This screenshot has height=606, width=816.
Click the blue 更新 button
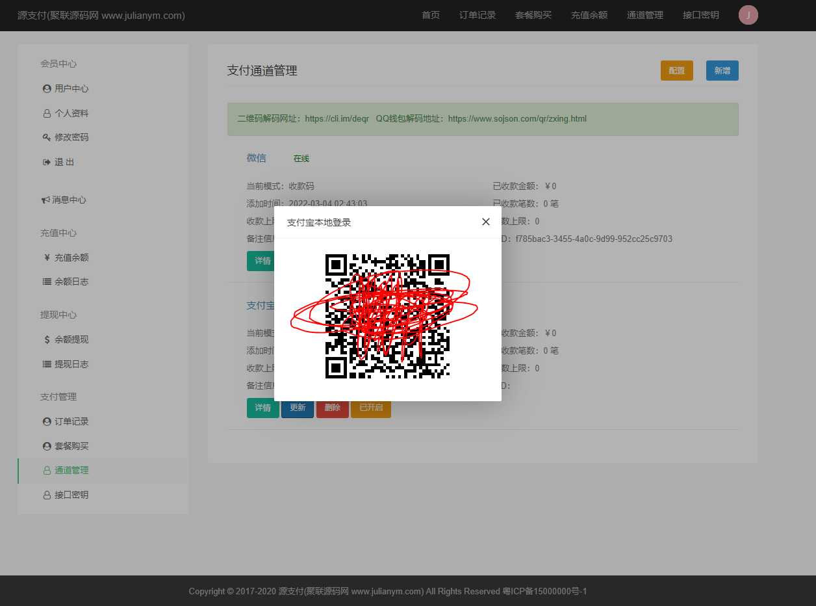pyautogui.click(x=298, y=408)
